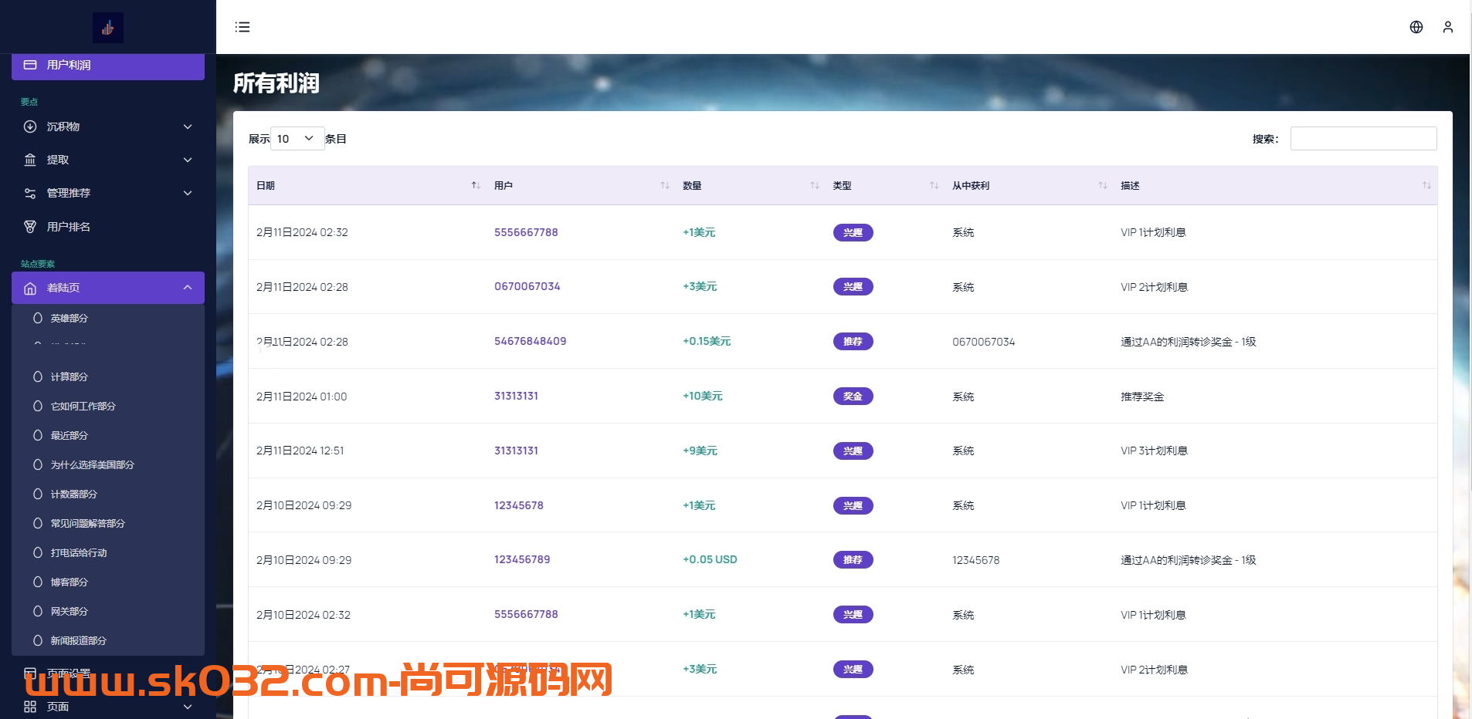Screen dimensions: 1472x719
Task: Open user link 123456789
Action: tap(522, 559)
